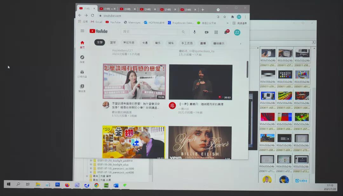This screenshot has width=343, height=196.
Task: Go to YouTube Home in the sidebar
Action: (82, 44)
